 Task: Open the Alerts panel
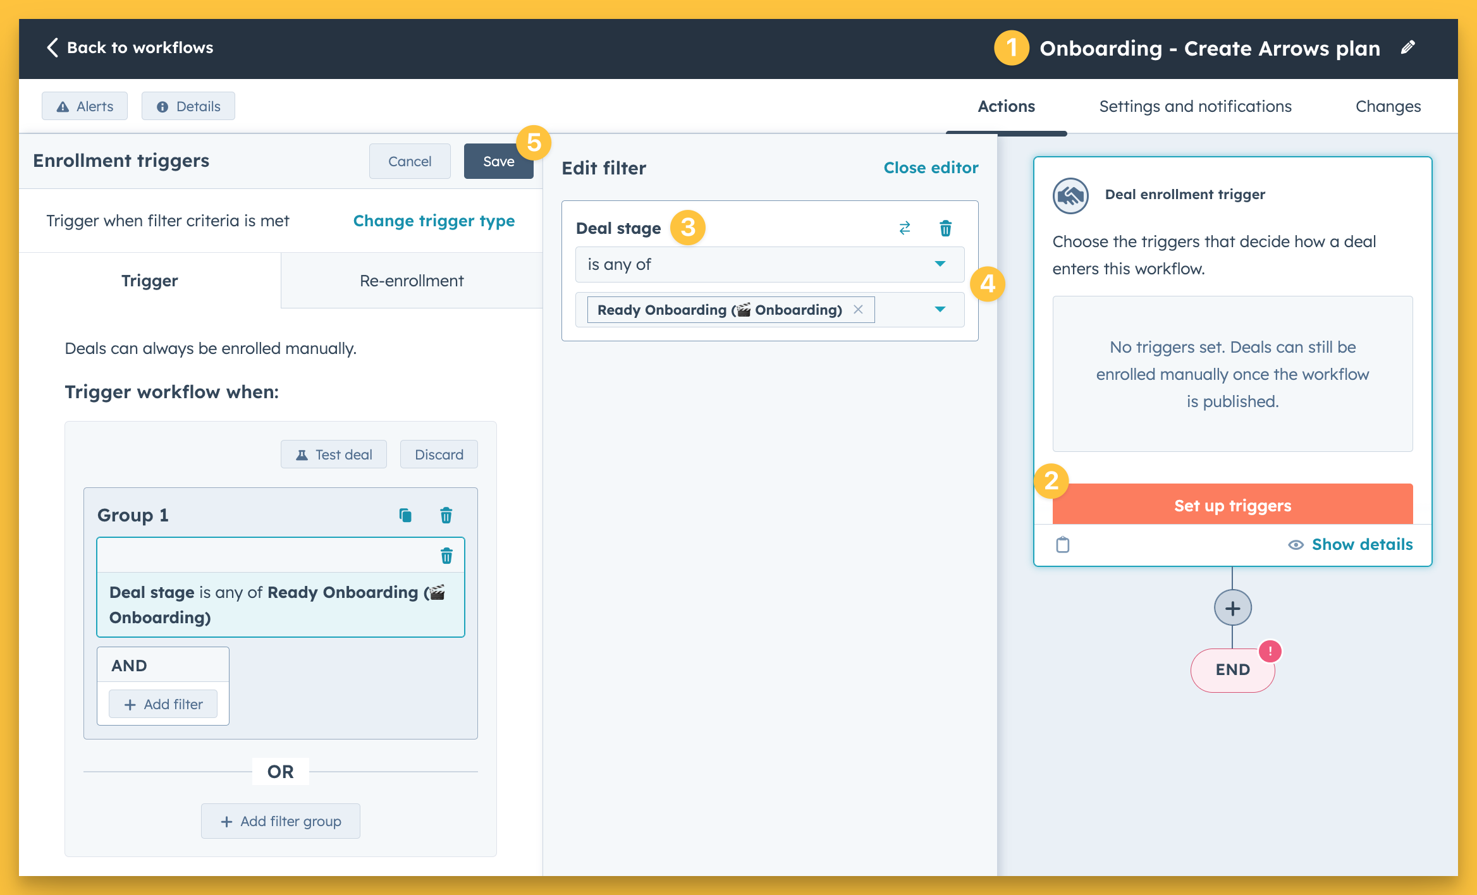[85, 106]
